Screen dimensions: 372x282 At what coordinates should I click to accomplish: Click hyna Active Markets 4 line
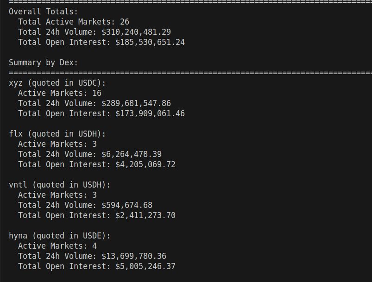57,246
